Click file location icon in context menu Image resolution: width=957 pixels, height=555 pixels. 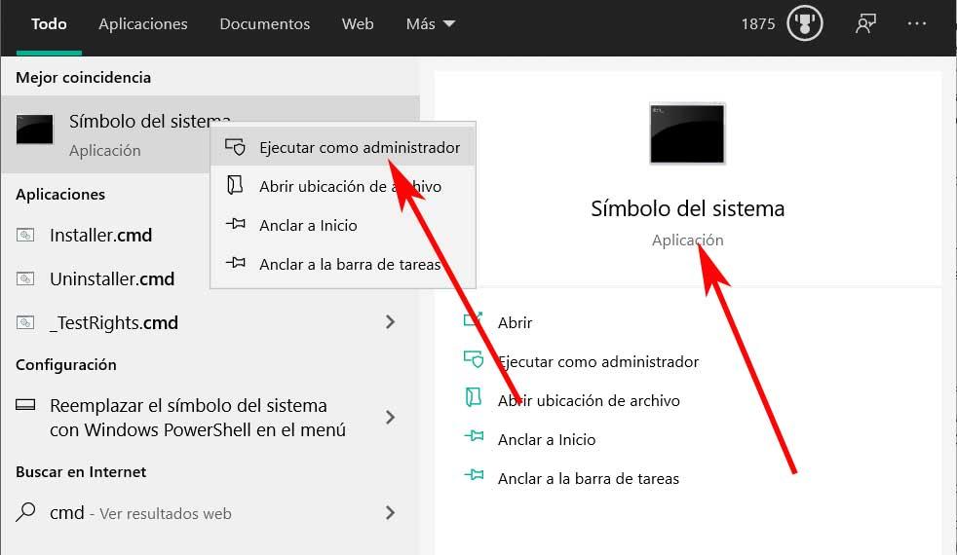[235, 185]
